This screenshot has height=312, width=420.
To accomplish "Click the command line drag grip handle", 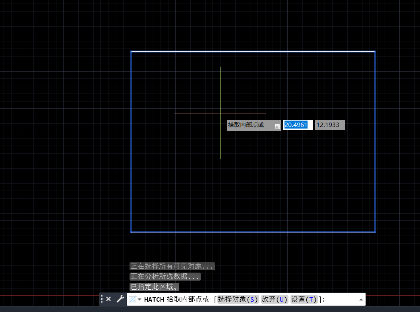I will click(x=102, y=299).
